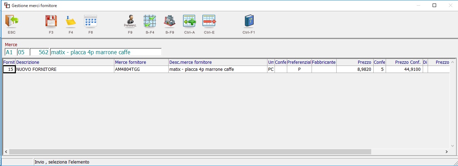458x166 pixels.
Task: Click the vertical scrollbar down arrow
Action: tap(452, 146)
